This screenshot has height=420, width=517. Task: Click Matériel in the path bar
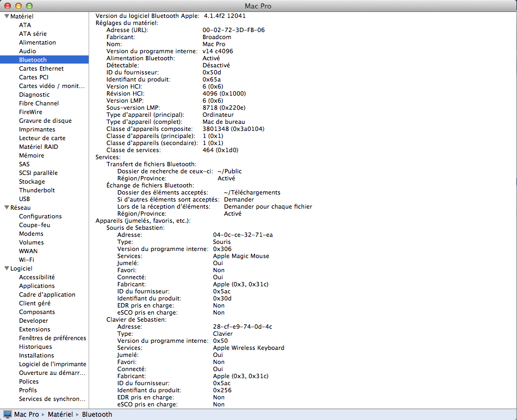(60, 415)
